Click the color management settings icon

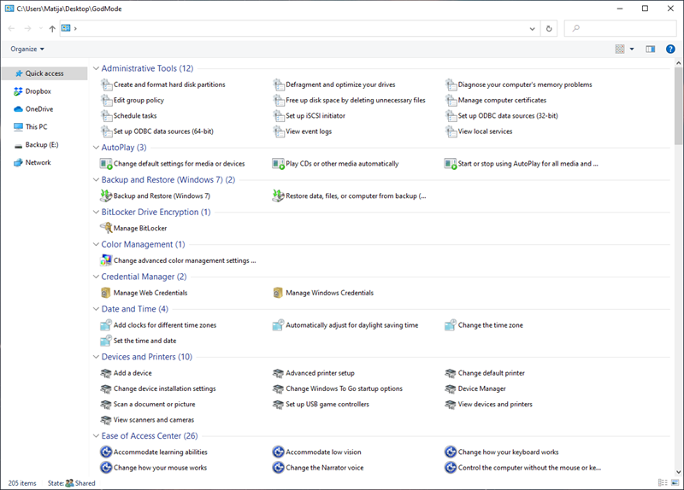pyautogui.click(x=106, y=260)
